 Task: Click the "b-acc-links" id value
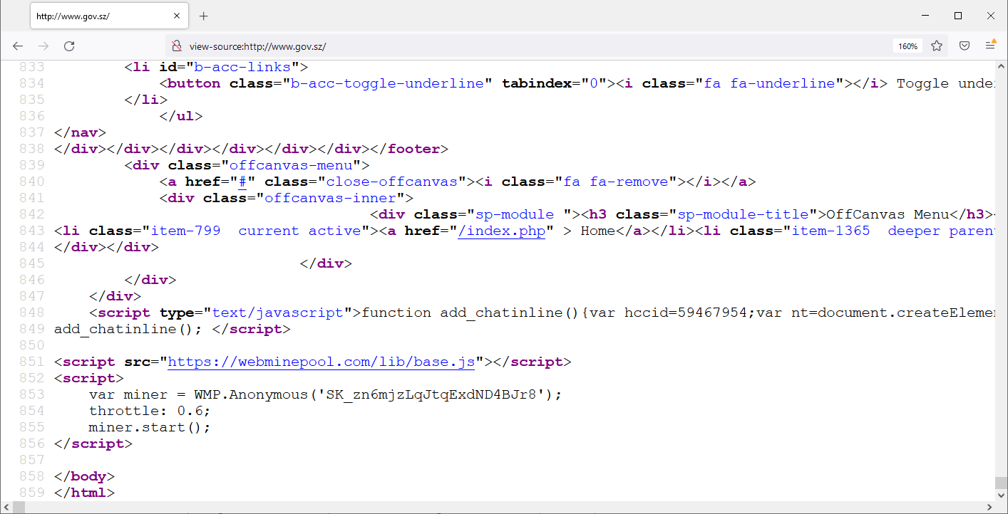tap(242, 67)
